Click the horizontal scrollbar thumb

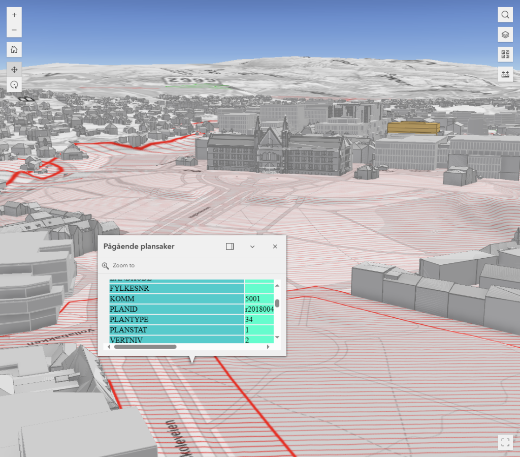[145, 347]
